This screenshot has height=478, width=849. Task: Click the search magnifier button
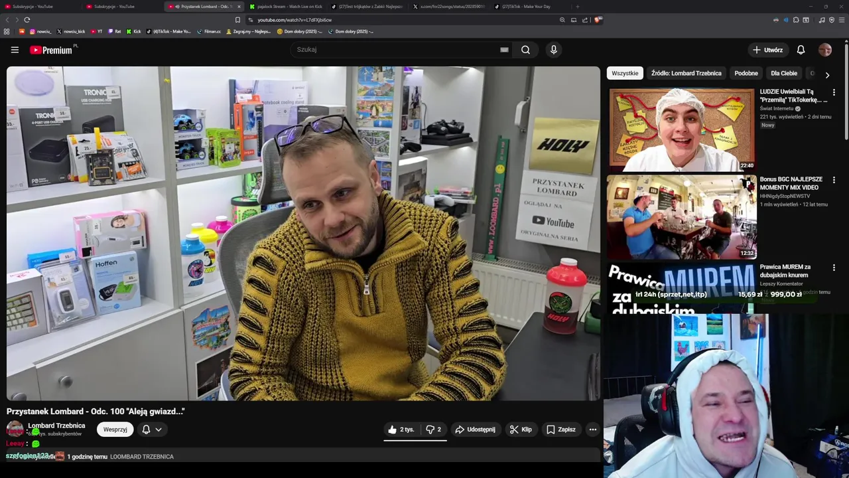pyautogui.click(x=525, y=50)
